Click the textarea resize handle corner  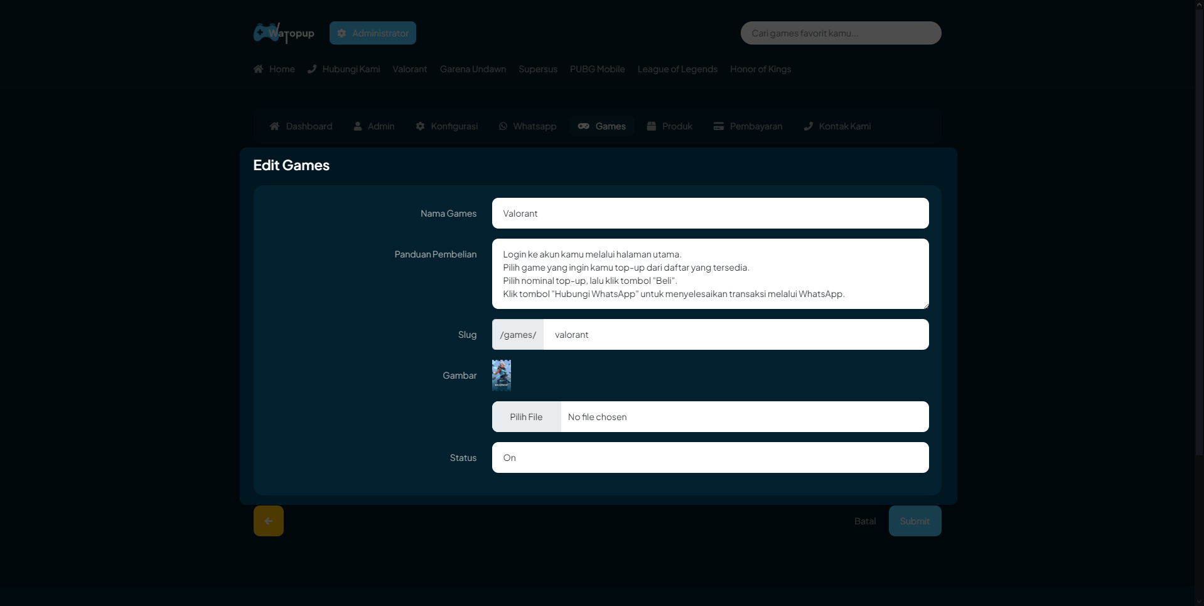coord(925,305)
